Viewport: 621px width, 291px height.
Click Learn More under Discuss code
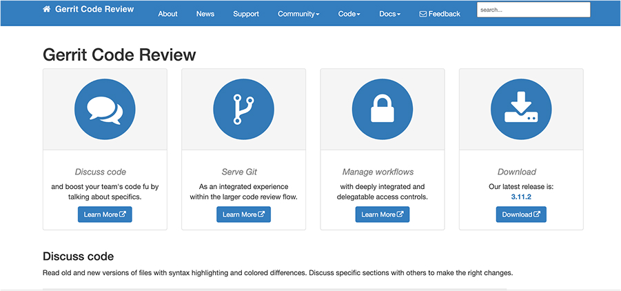point(105,214)
